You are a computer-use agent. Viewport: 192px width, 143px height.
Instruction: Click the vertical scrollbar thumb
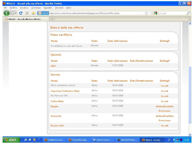coord(190,95)
